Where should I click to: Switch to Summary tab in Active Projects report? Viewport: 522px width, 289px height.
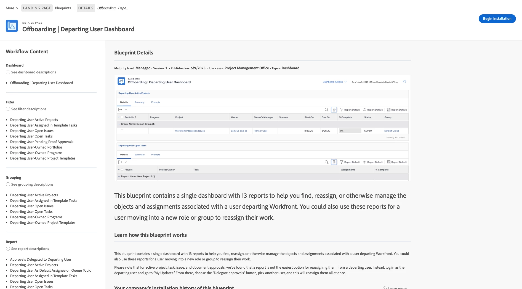139,102
